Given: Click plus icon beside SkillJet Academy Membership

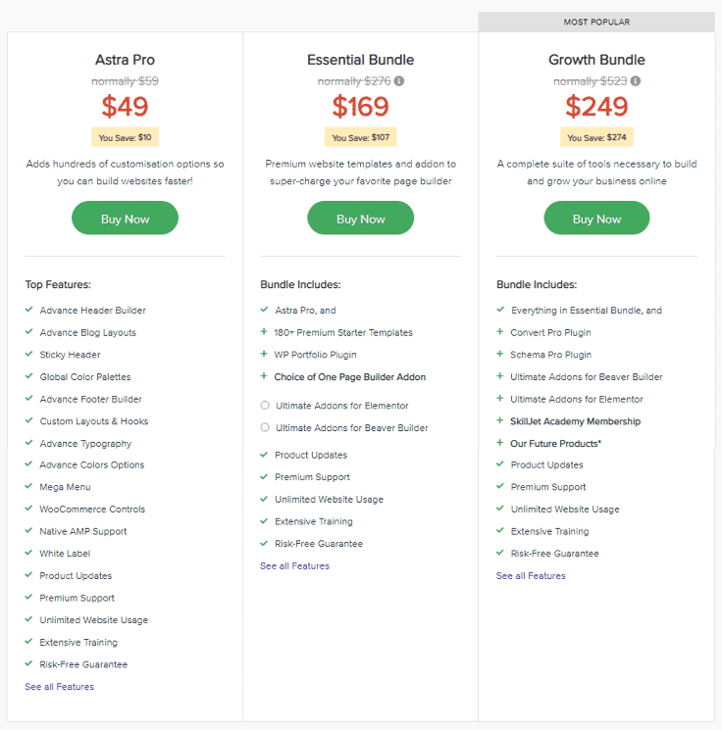Looking at the screenshot, I should (x=499, y=420).
